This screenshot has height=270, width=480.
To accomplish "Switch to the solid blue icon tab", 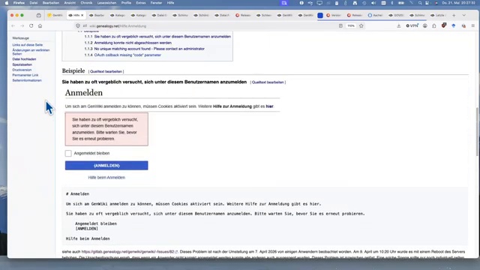I will 320,15.
